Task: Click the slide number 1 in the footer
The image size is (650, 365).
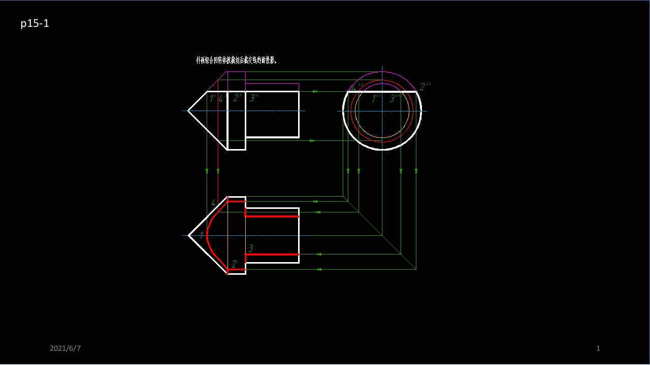Action: [598, 348]
